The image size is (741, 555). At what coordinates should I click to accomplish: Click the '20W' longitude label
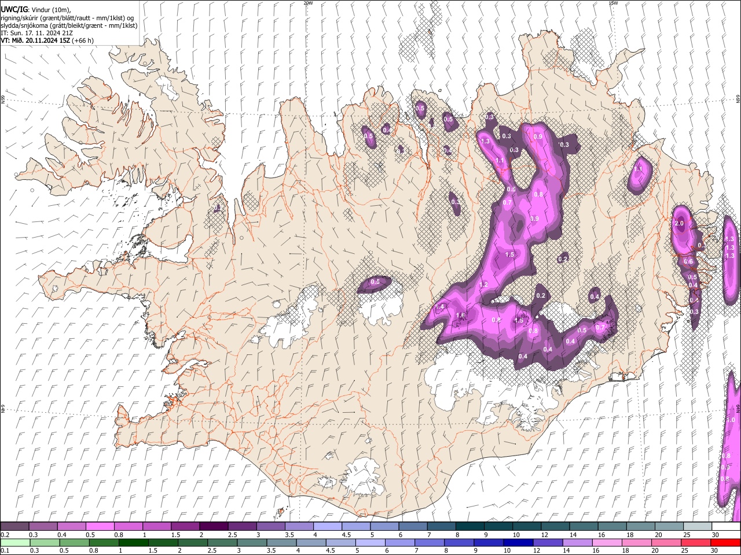[308, 3]
